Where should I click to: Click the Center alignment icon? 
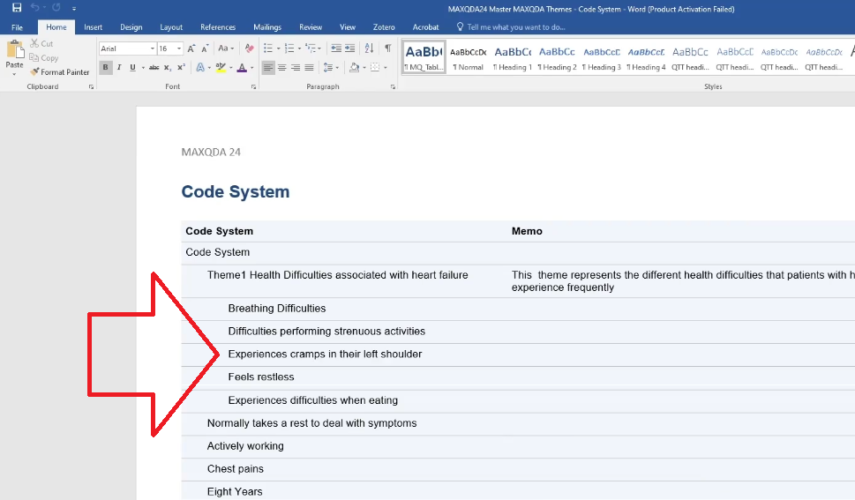pyautogui.click(x=282, y=68)
